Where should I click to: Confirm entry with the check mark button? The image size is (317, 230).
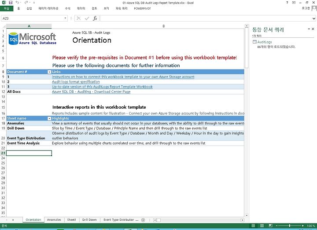click(87, 18)
